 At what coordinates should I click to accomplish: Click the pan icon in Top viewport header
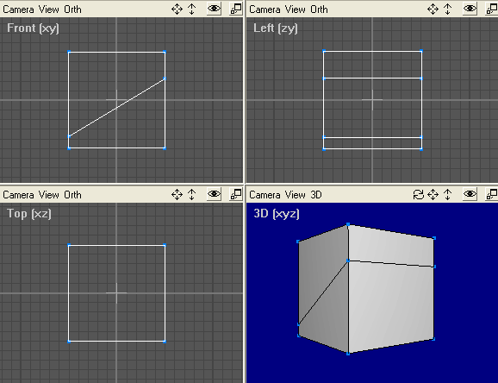click(x=177, y=194)
